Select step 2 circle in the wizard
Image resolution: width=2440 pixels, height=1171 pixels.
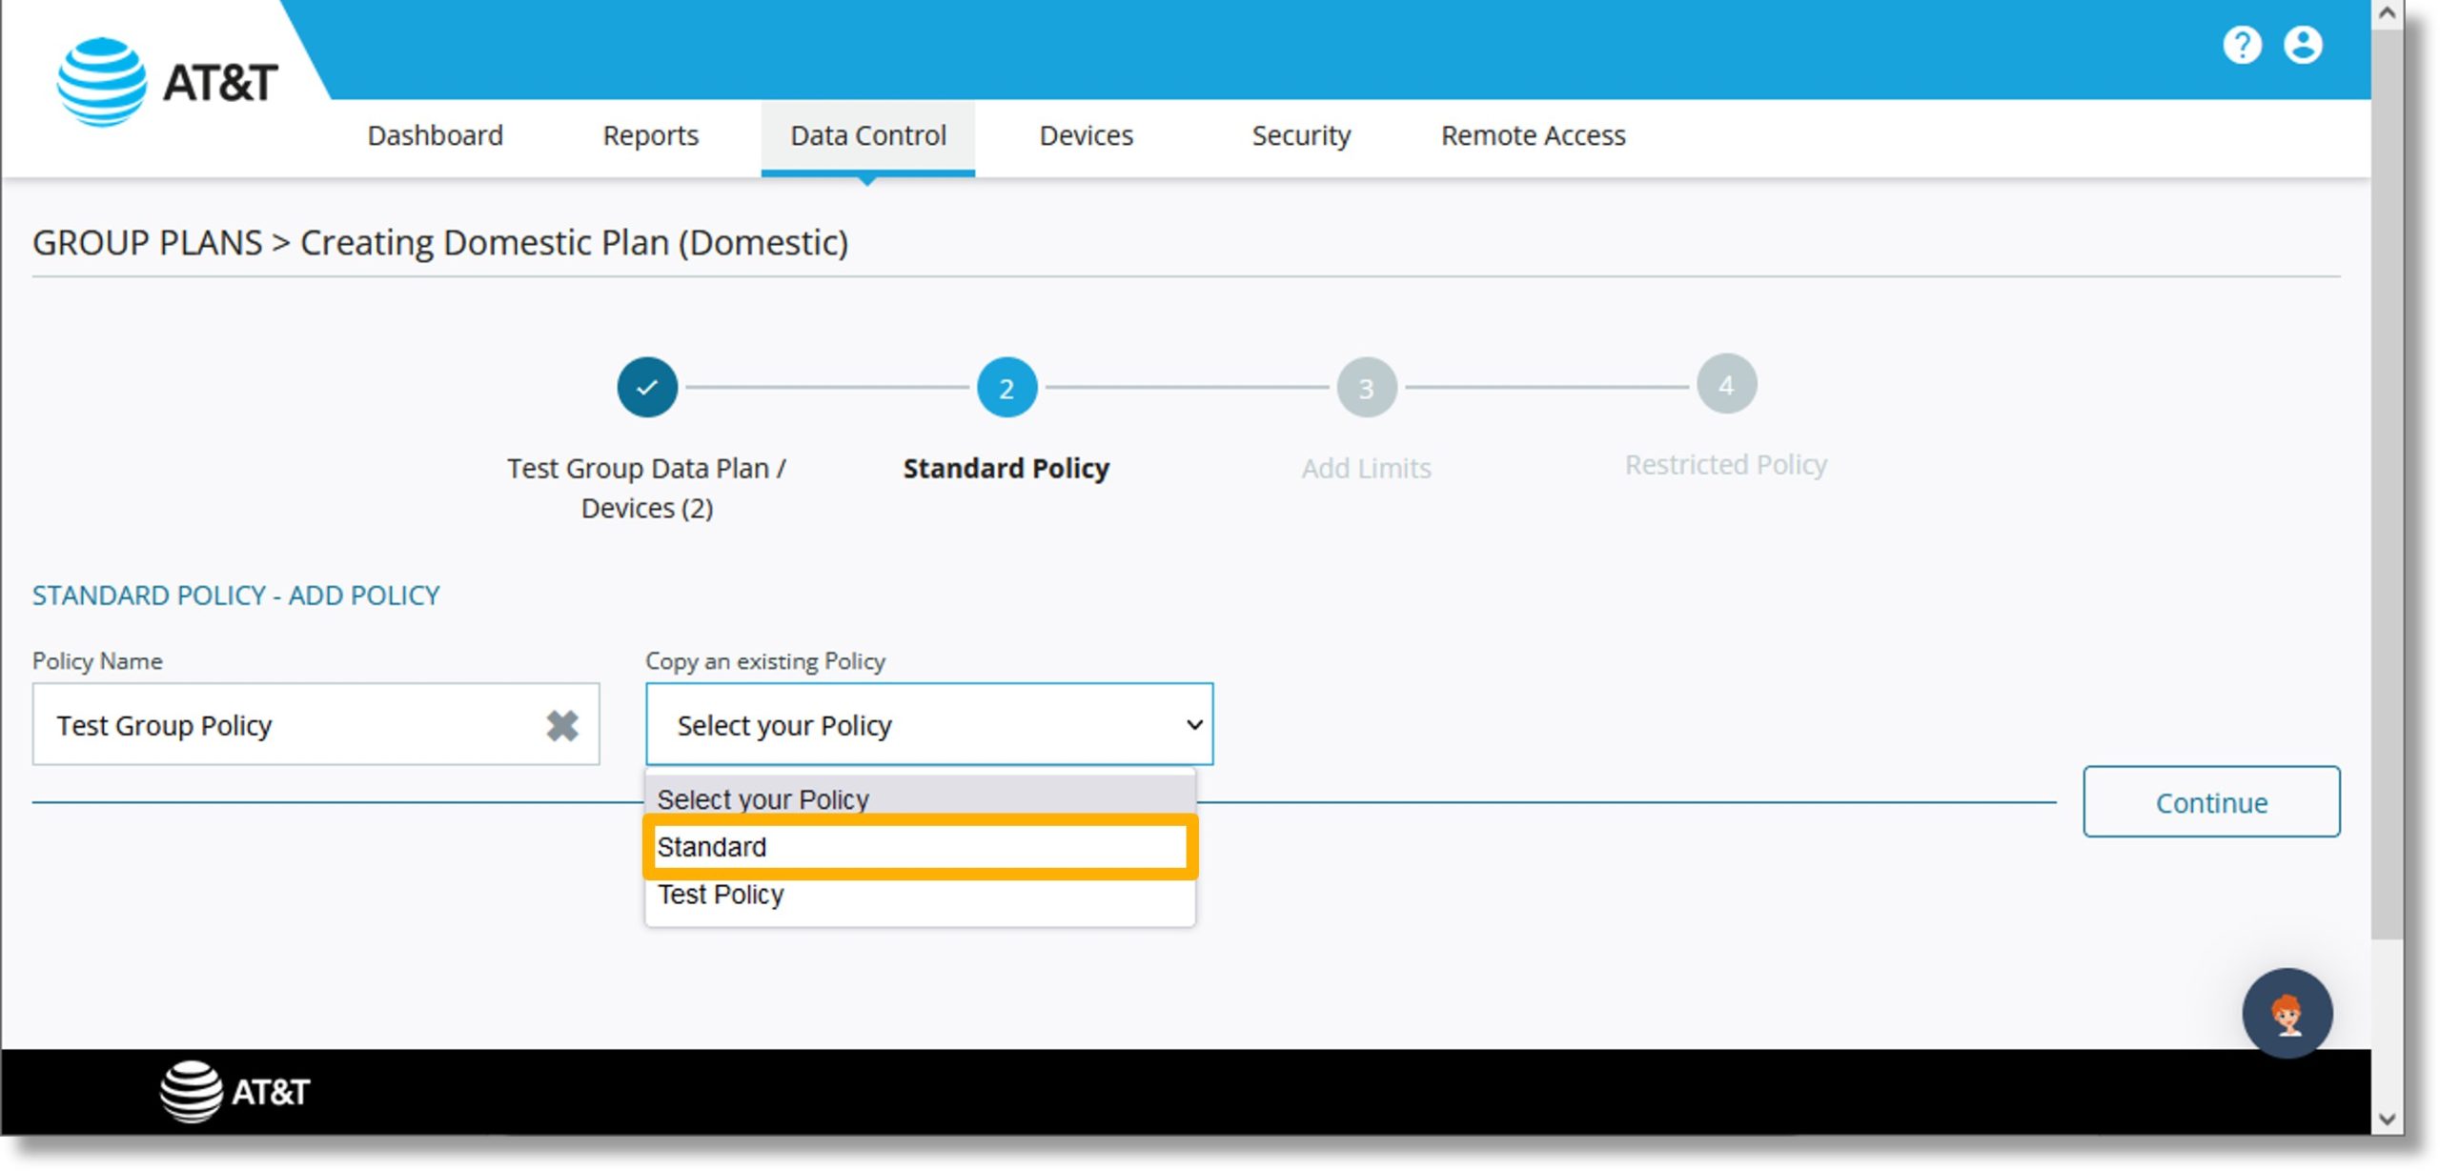pyautogui.click(x=1006, y=387)
